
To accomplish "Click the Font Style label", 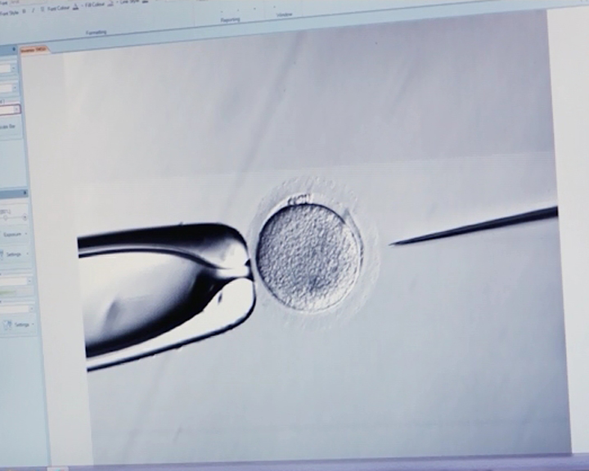I will click(x=9, y=13).
